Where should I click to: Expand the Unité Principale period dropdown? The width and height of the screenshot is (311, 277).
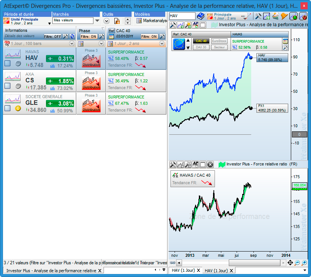coord(49,24)
